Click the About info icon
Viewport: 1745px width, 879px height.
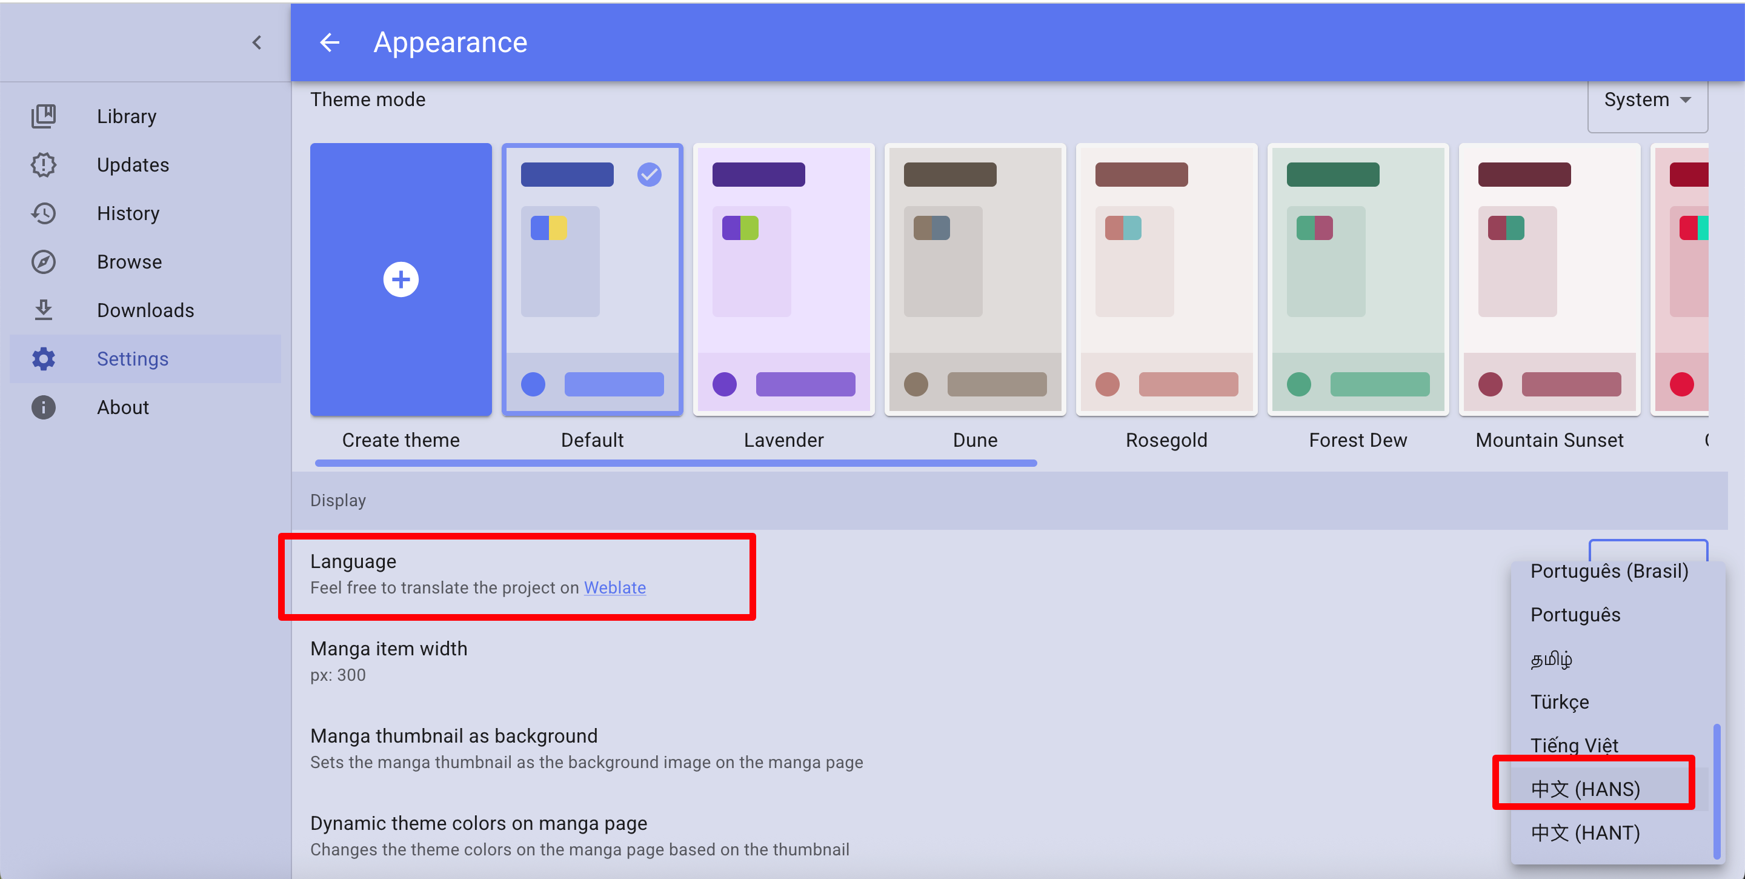(x=44, y=407)
